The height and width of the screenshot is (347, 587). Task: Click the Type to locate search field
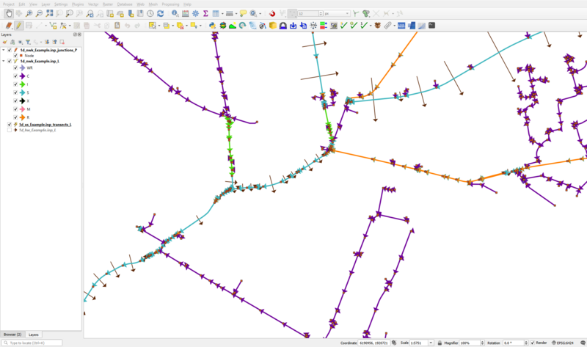coord(34,343)
